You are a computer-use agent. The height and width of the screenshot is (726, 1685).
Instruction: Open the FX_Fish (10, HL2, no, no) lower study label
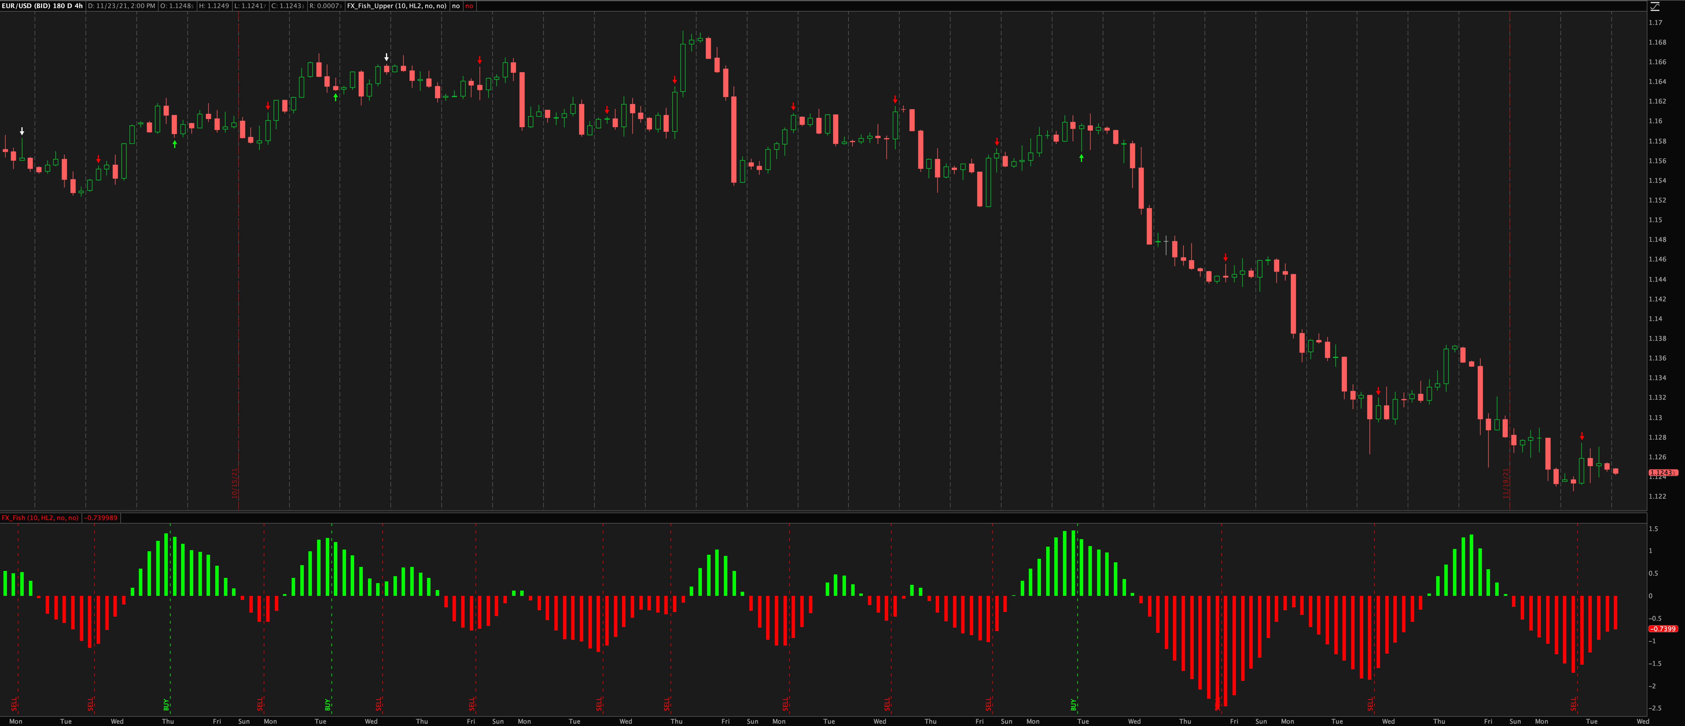[40, 518]
